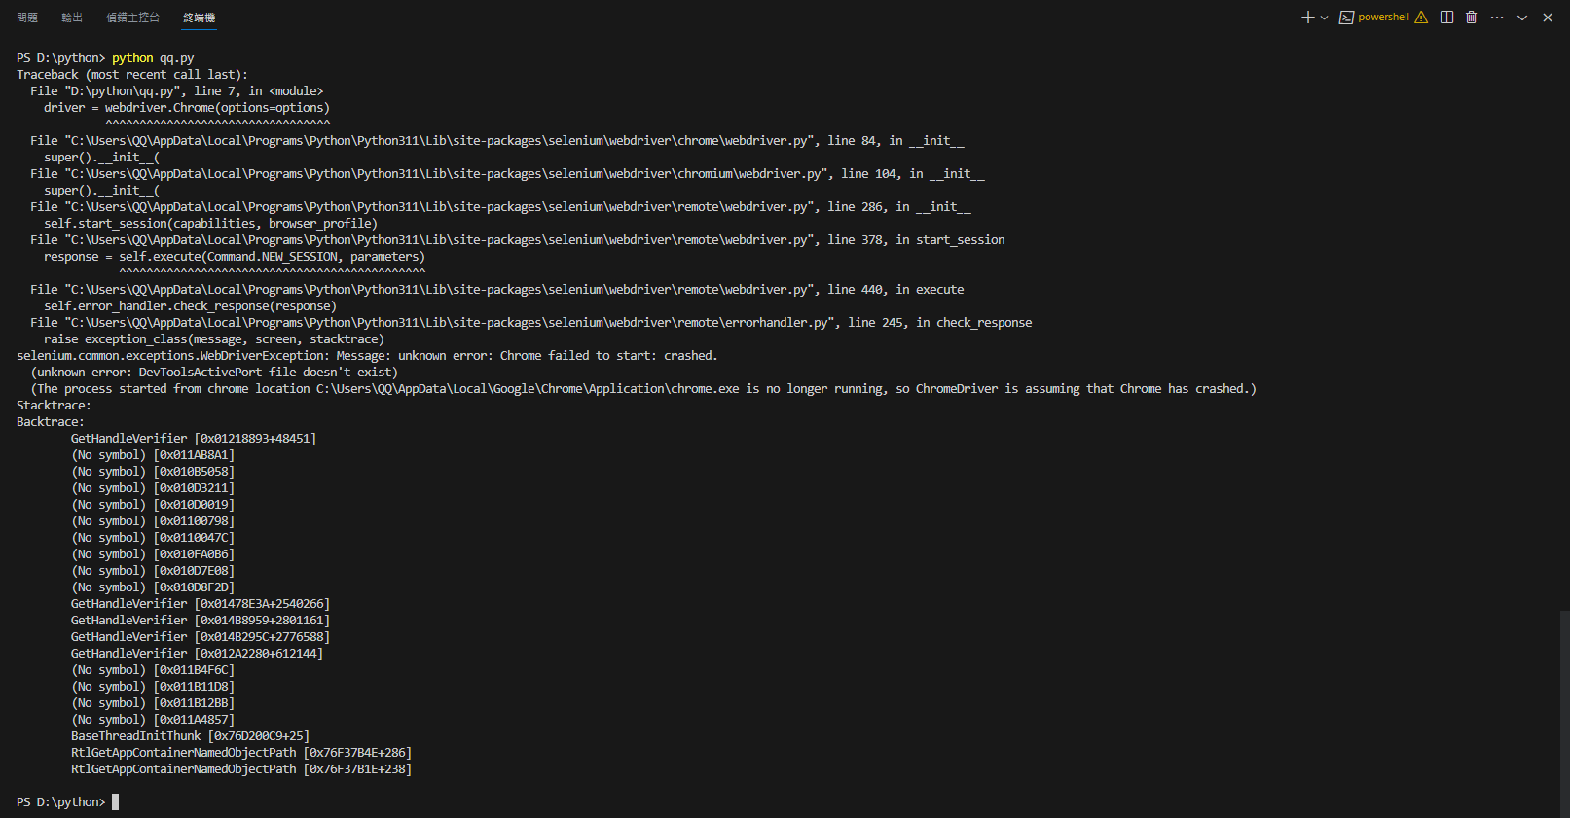Open the 輸出 tab
This screenshot has width=1570, height=818.
[x=71, y=17]
